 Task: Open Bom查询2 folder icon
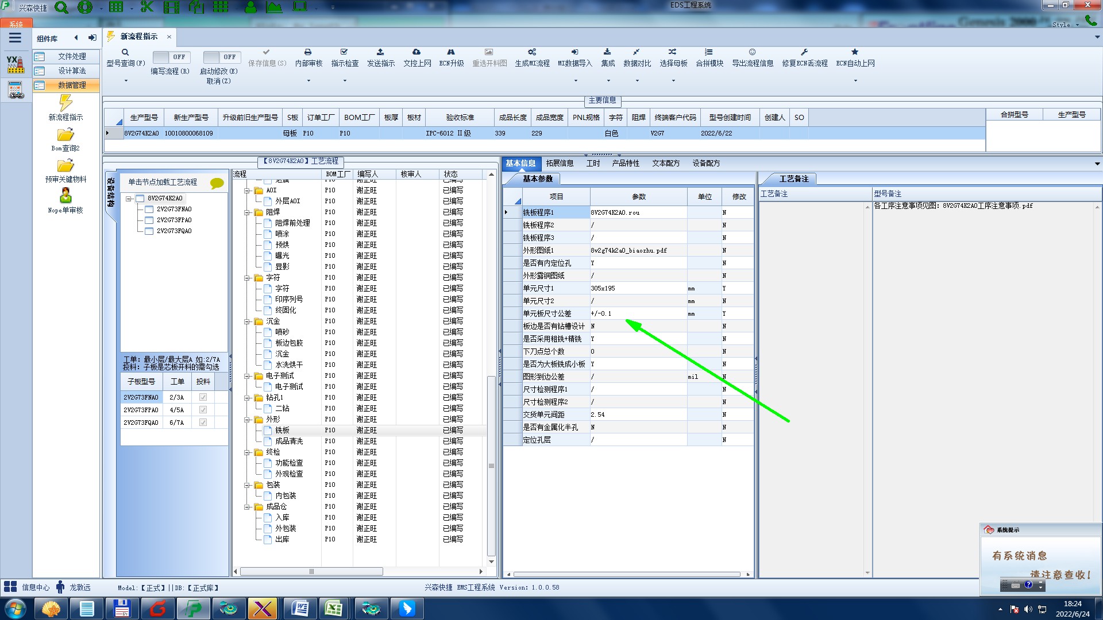point(65,134)
